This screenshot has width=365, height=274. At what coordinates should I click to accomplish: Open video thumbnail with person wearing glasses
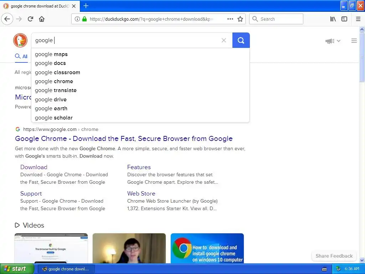[x=129, y=248]
